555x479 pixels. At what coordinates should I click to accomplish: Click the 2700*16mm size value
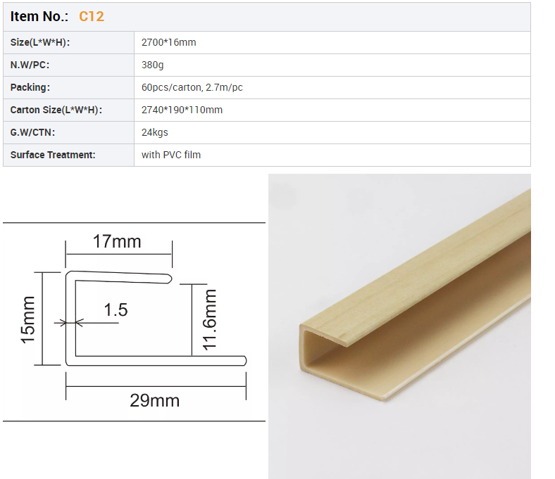[168, 42]
